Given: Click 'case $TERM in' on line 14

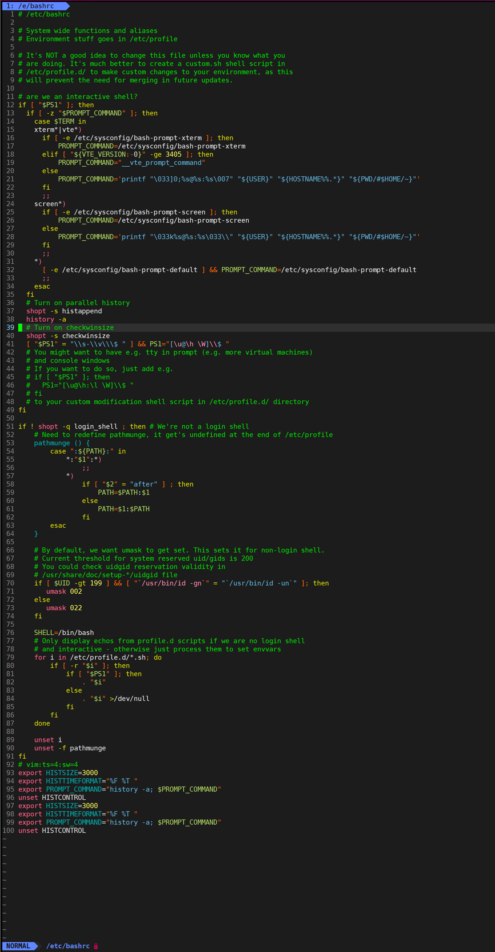Looking at the screenshot, I should click(x=60, y=121).
